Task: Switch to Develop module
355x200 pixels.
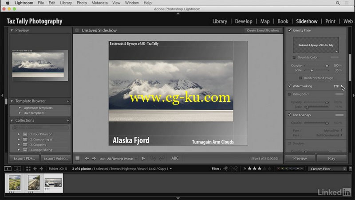Action: coord(244,21)
